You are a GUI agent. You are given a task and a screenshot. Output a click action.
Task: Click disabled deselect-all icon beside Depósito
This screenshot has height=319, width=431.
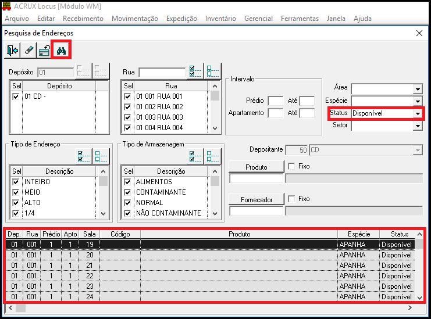[101, 71]
